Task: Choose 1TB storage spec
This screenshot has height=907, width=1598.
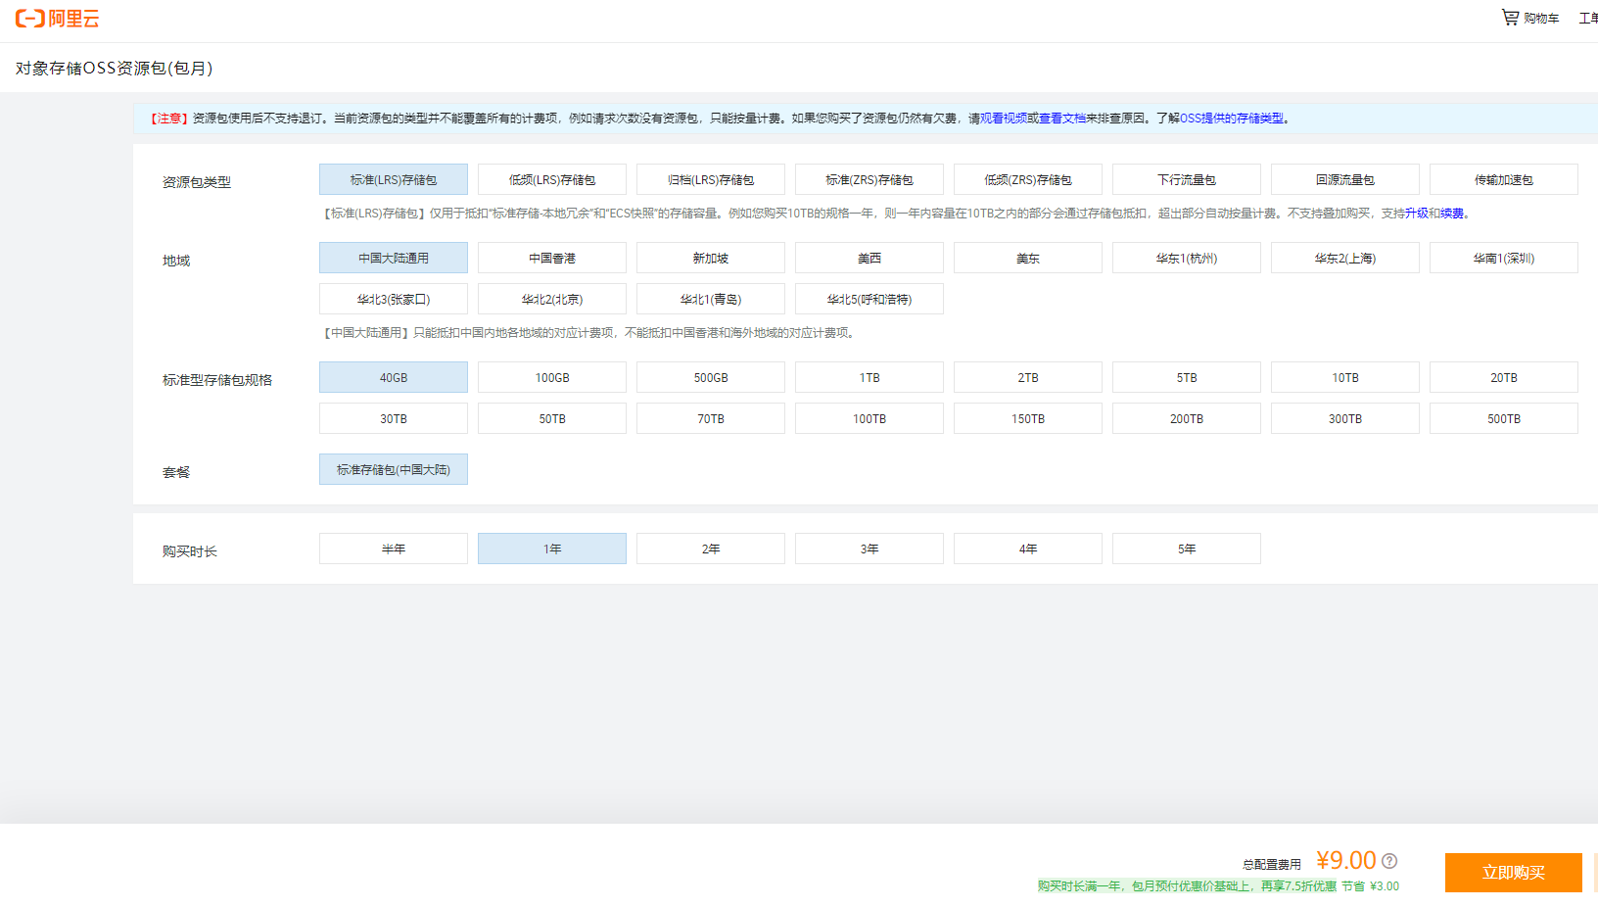Action: pyautogui.click(x=869, y=377)
